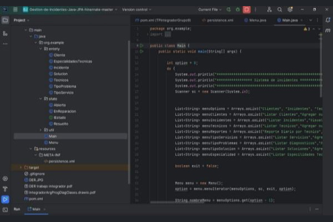The width and height of the screenshot is (333, 222).
Task: Select persistence.xml in project tree
Action: click(62, 162)
